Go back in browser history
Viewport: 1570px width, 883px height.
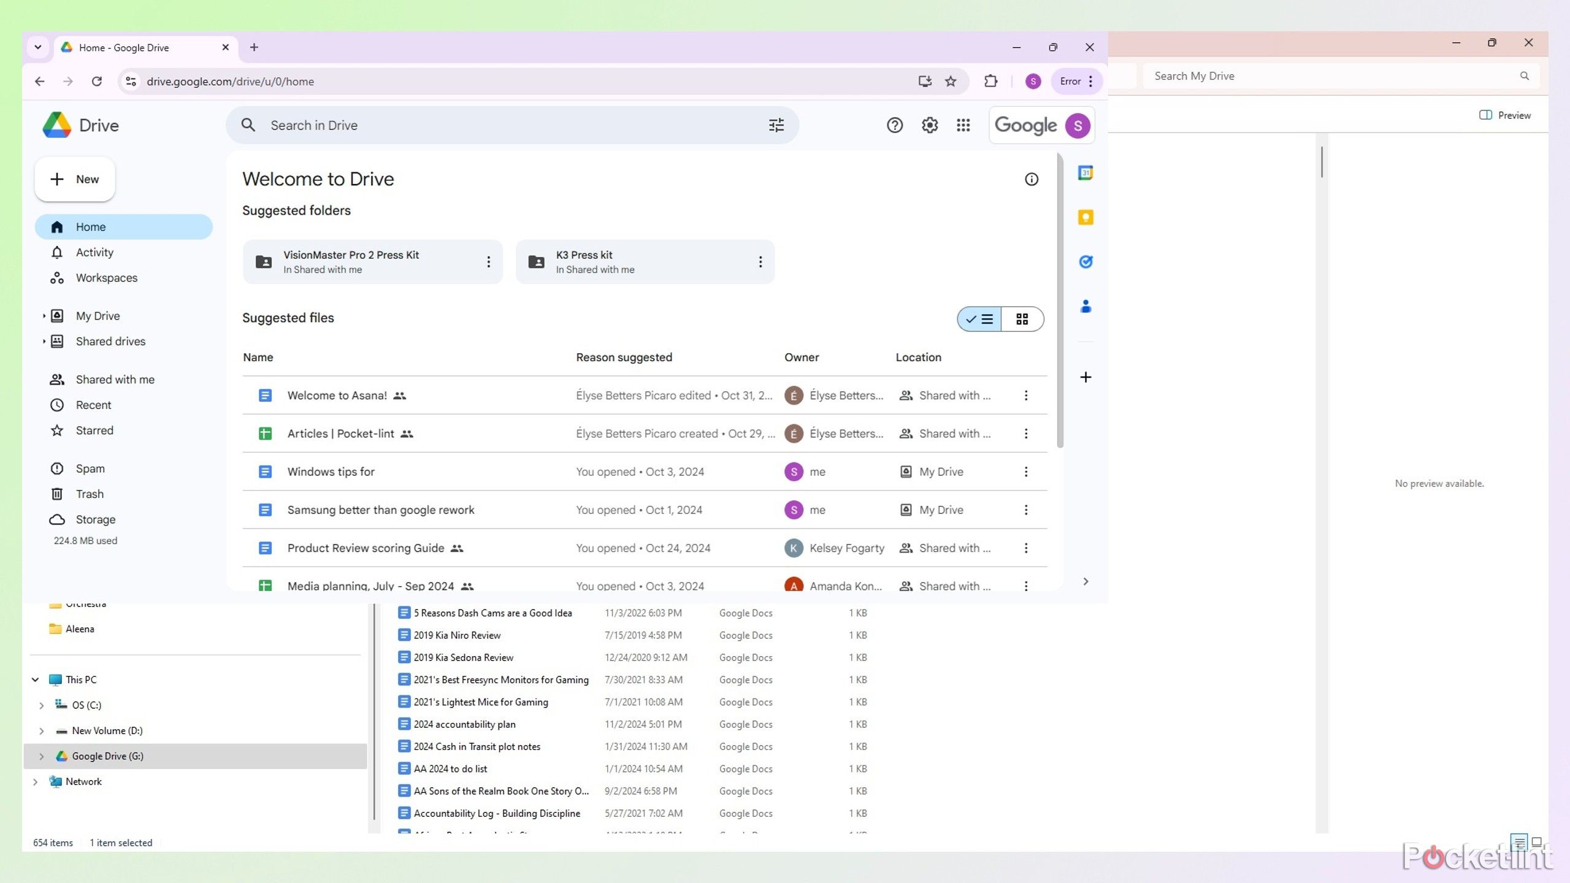(x=40, y=81)
